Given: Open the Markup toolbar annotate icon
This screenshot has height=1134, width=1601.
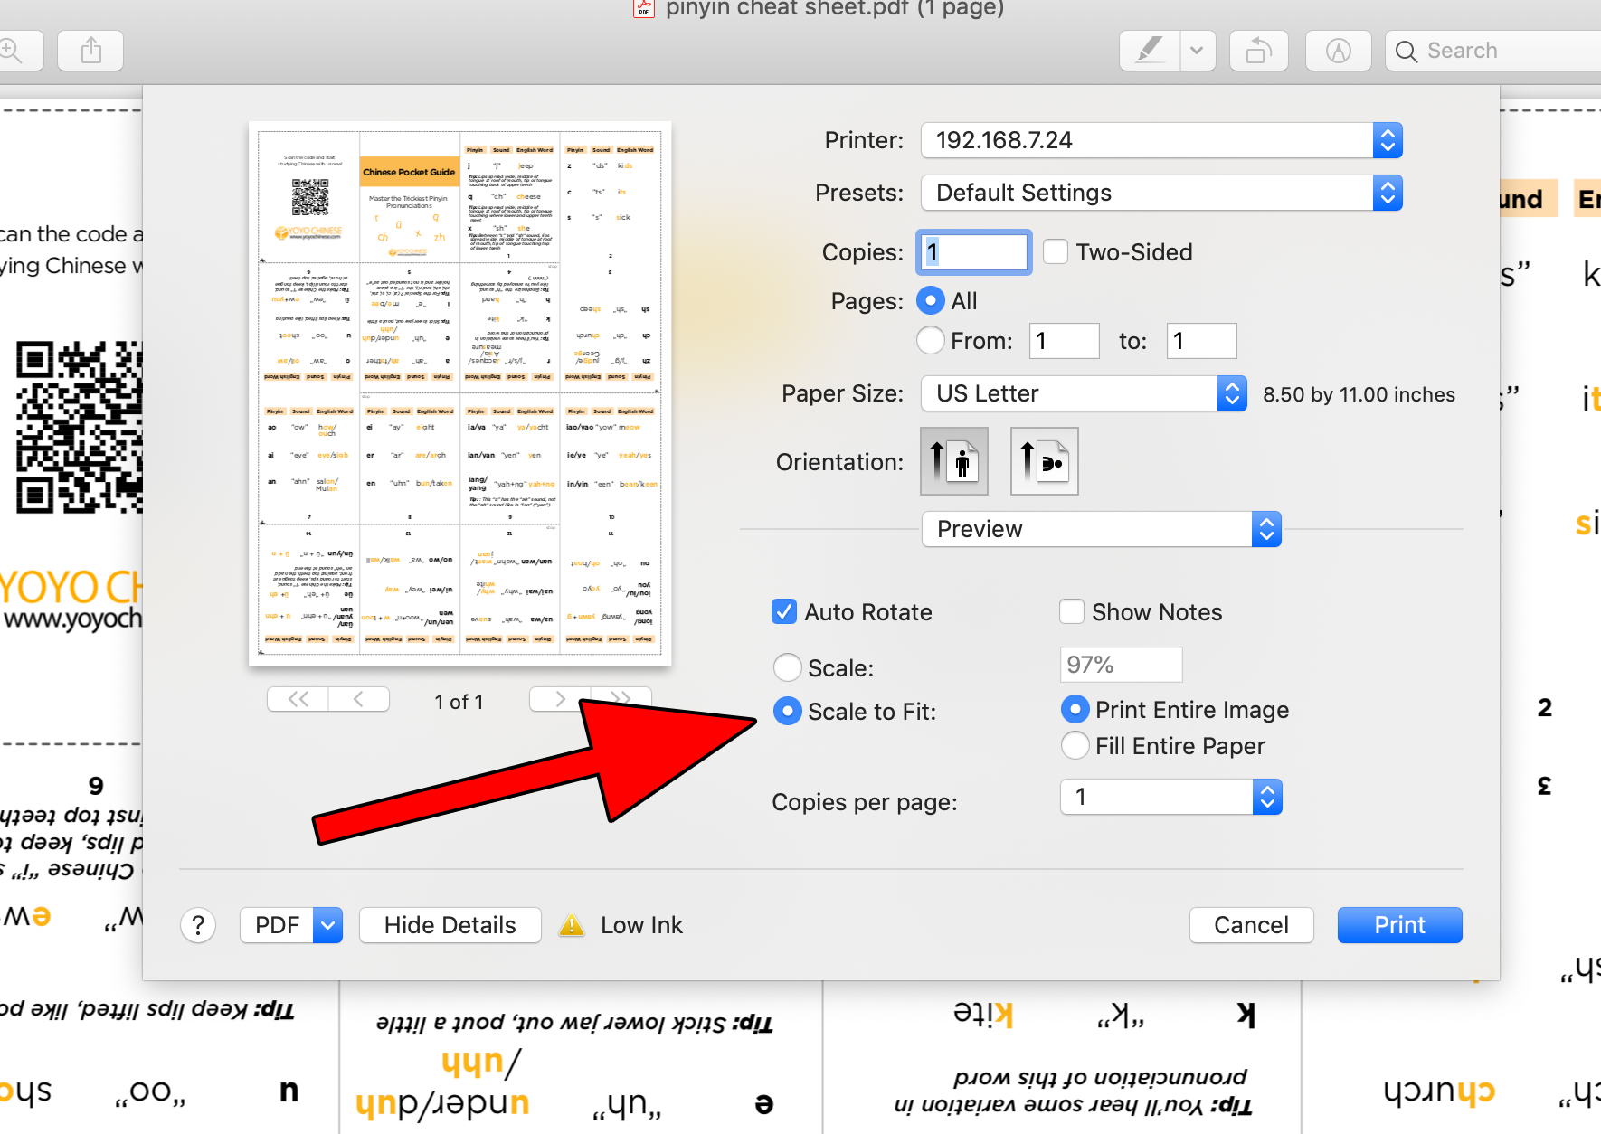Looking at the screenshot, I should point(1338,51).
